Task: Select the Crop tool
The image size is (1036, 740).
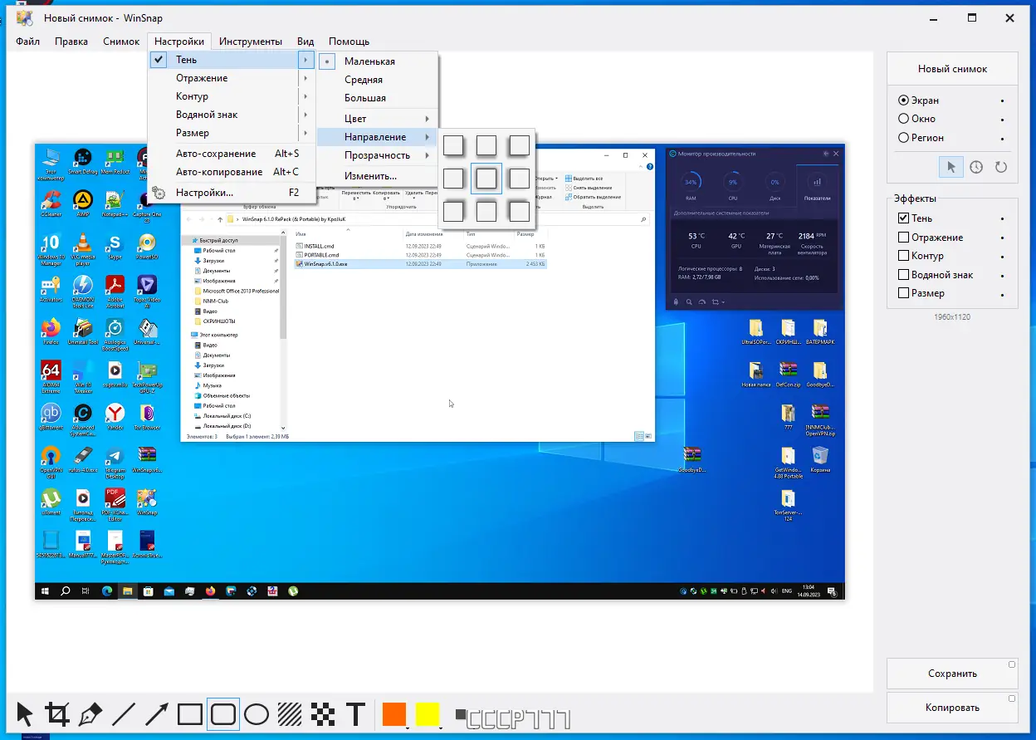Action: [57, 714]
